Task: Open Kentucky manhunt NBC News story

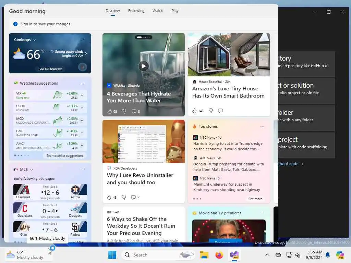Action: tap(227, 187)
